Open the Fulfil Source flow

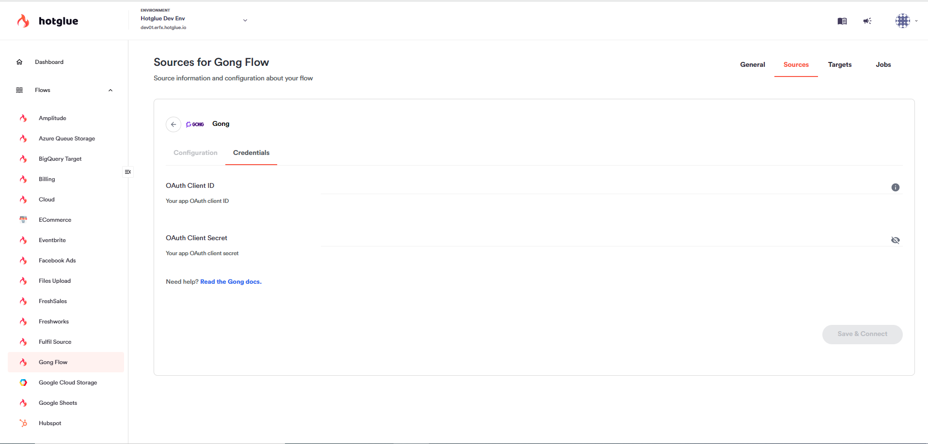(55, 342)
